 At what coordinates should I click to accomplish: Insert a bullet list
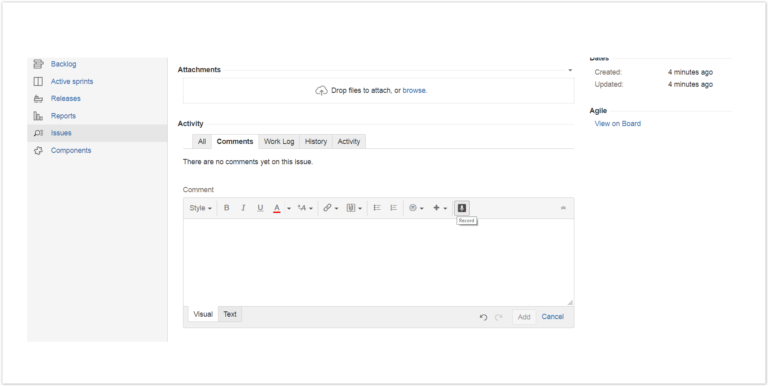[377, 208]
